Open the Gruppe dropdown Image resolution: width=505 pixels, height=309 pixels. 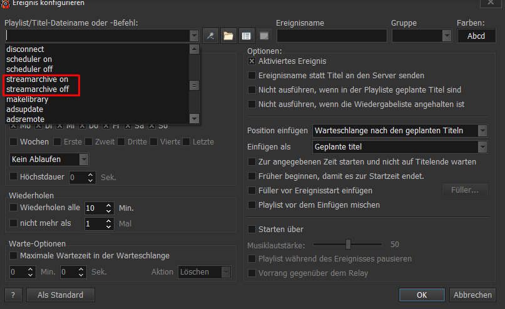(447, 36)
